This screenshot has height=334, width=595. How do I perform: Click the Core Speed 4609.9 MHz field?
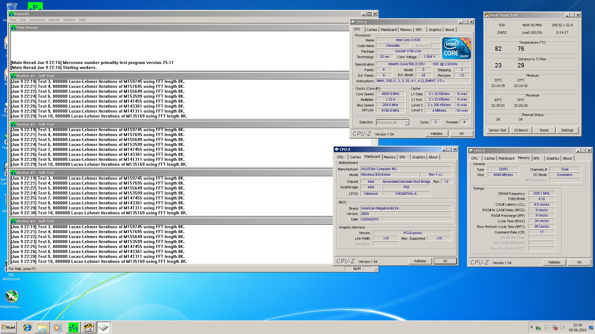point(390,94)
